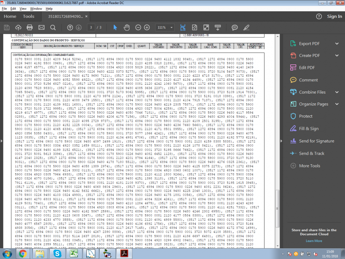Viewport: 345px width, 259px height.
Task: Collapse the right tools pane arrow
Action: pyautogui.click(x=281, y=141)
